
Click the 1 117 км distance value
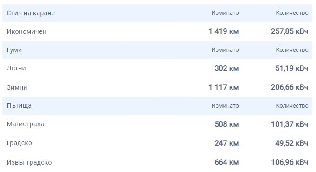[224, 87]
